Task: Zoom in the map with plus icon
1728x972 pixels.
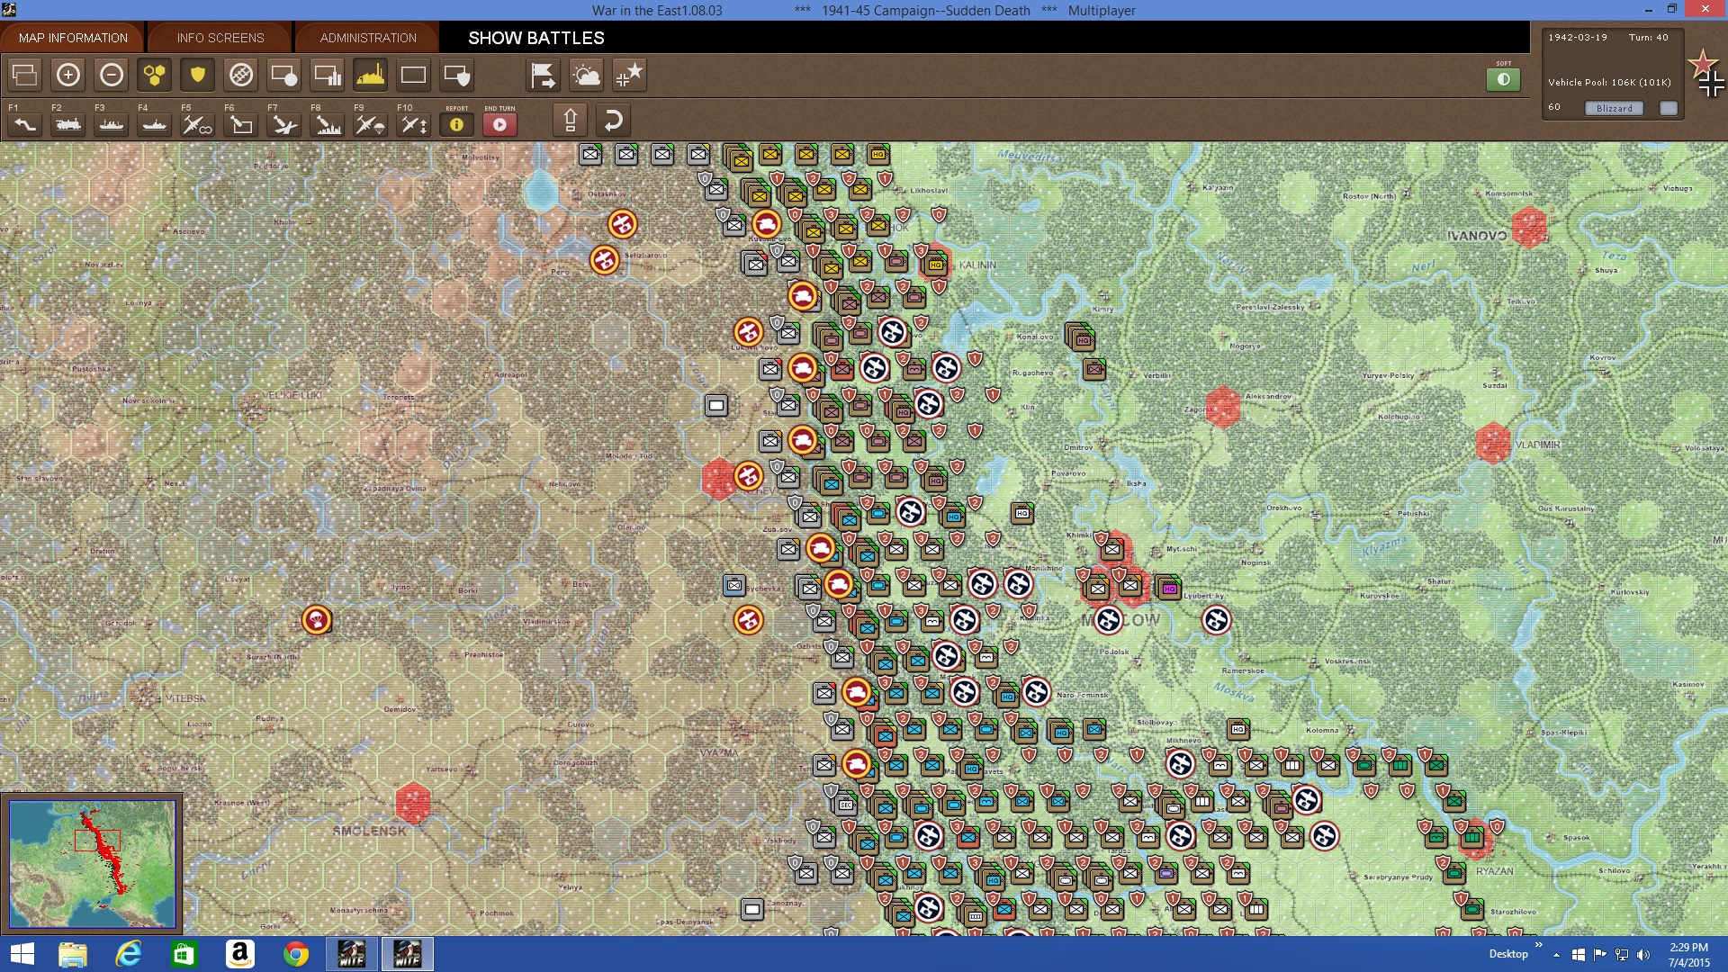Action: pos(68,75)
